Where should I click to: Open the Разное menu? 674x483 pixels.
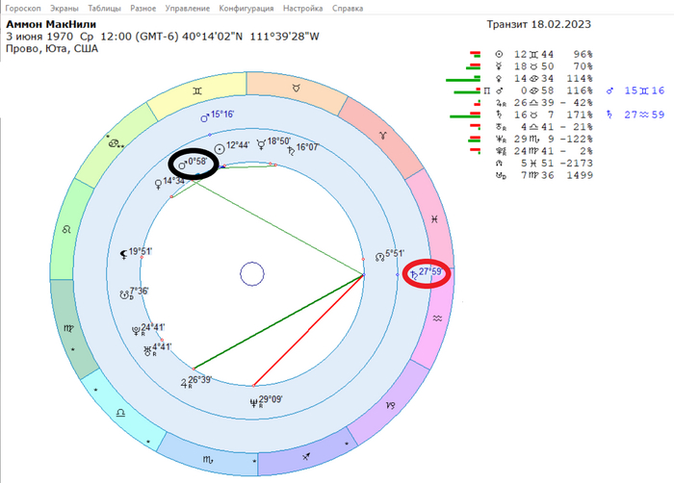pyautogui.click(x=143, y=8)
